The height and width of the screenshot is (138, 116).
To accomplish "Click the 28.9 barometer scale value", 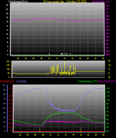I will 108,51.
